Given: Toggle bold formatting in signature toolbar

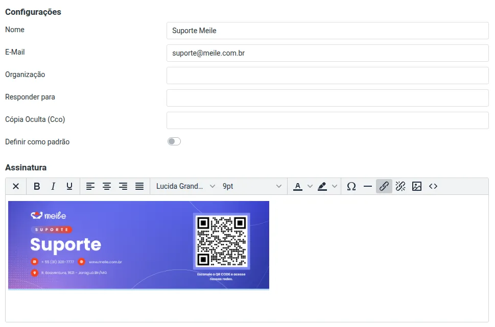Looking at the screenshot, I should click(37, 186).
